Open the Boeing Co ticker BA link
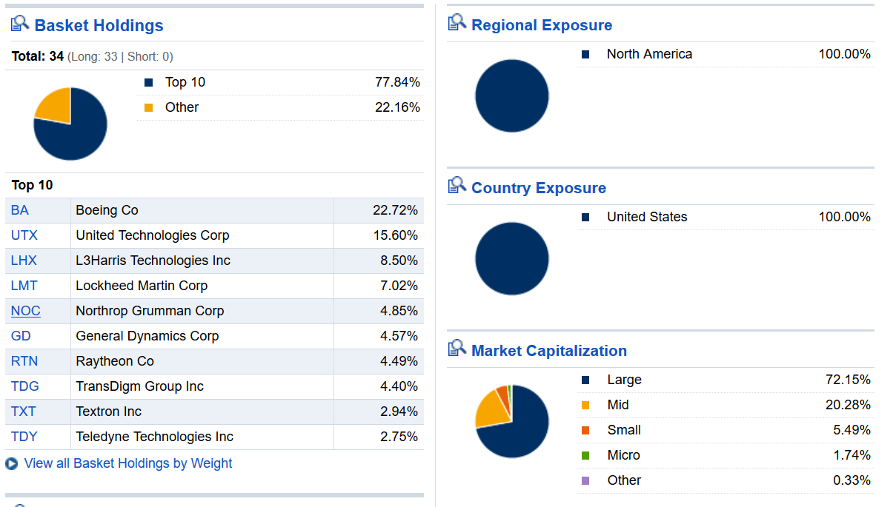The width and height of the screenshot is (893, 507). click(18, 210)
